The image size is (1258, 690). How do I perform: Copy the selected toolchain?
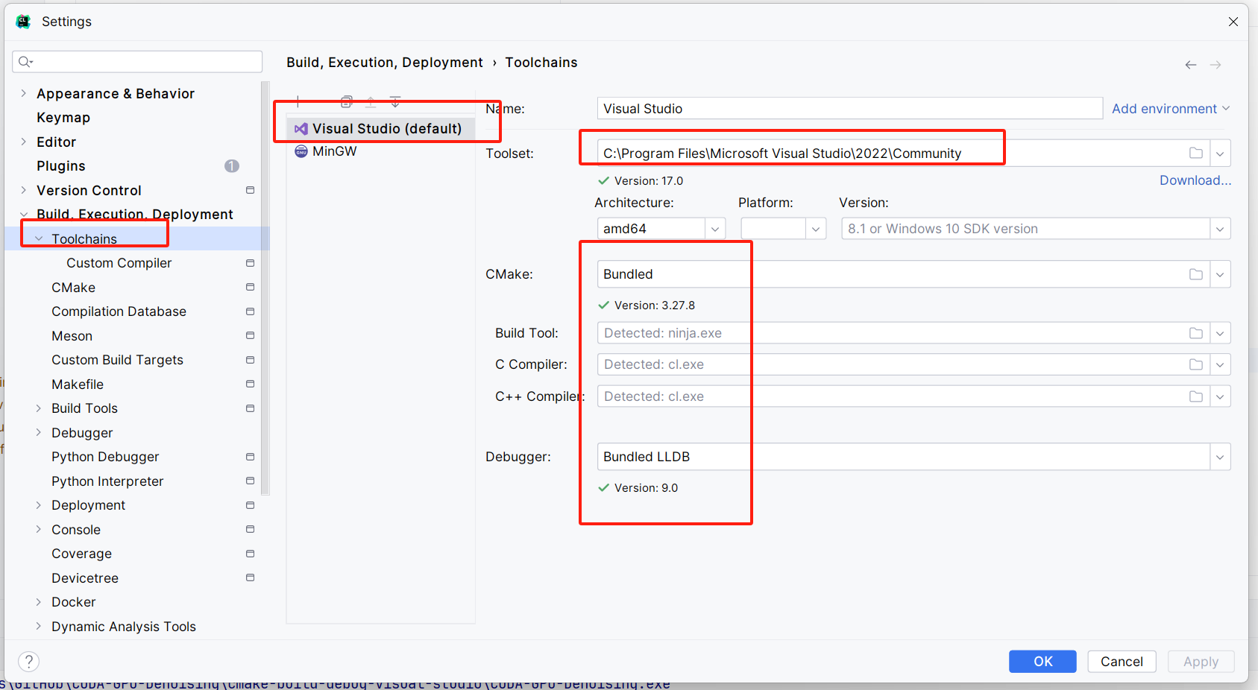point(347,101)
